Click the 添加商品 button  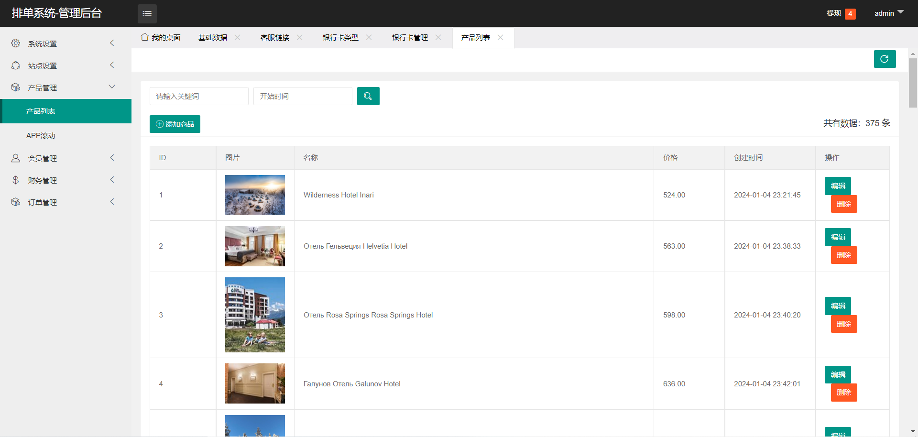click(175, 124)
